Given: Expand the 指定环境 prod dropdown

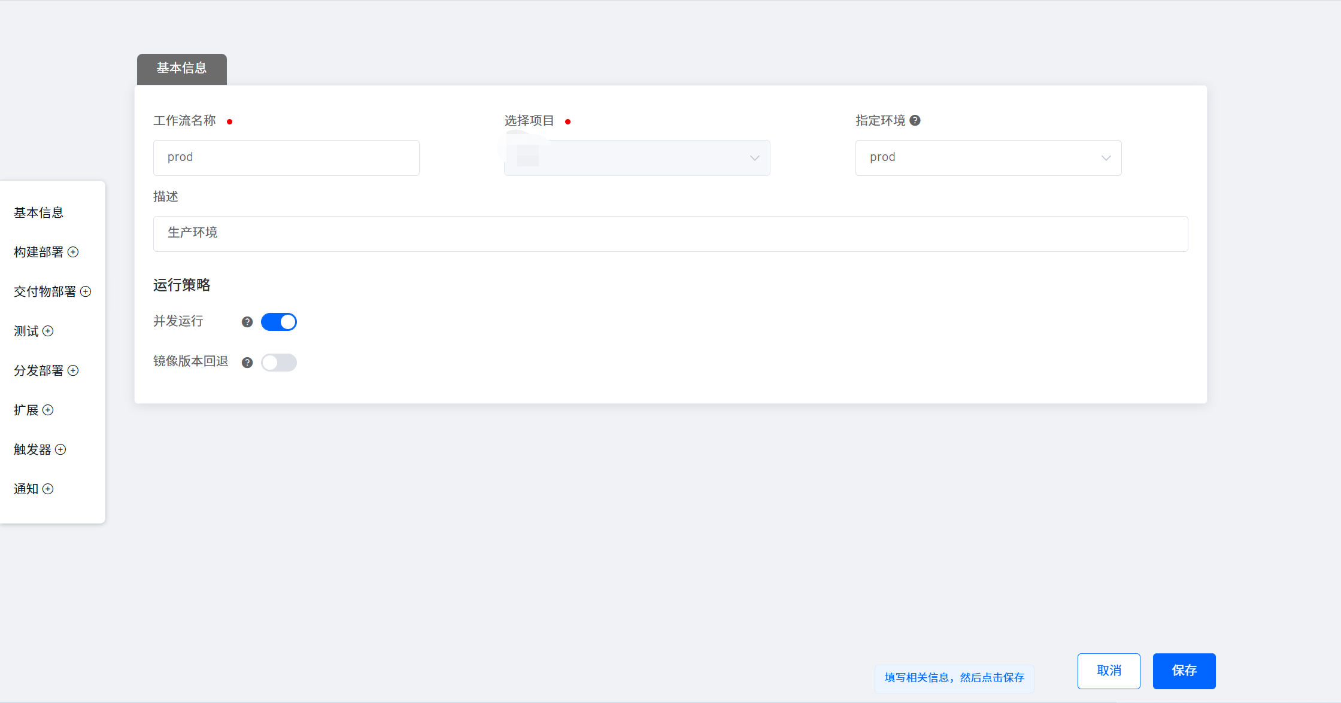Looking at the screenshot, I should pyautogui.click(x=988, y=158).
